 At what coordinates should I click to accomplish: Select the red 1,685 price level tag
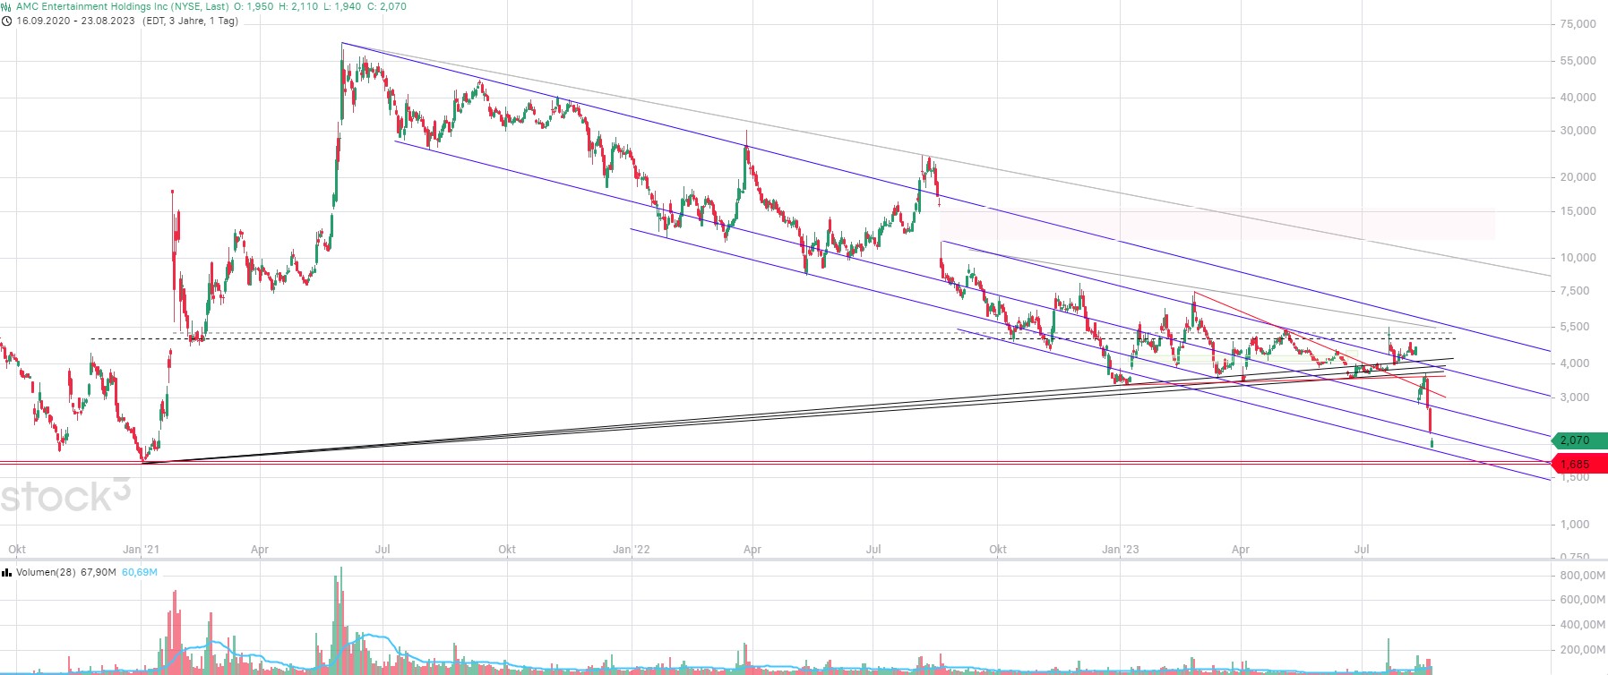point(1579,464)
